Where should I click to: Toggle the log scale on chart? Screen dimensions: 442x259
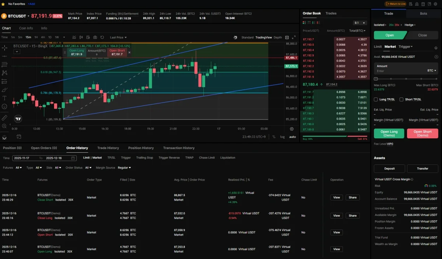point(282,137)
